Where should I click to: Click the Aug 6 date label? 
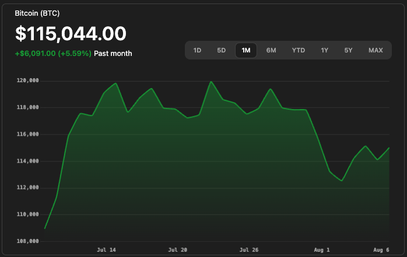tap(381, 250)
